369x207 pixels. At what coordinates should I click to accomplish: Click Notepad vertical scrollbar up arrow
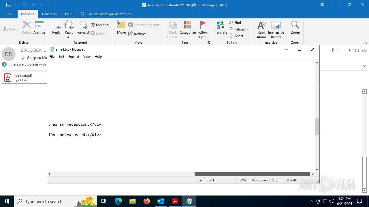317,62
